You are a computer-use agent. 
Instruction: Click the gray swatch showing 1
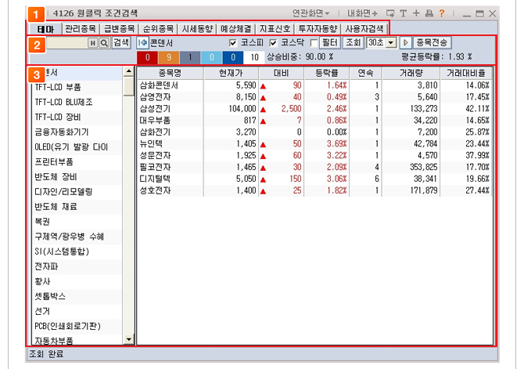[x=190, y=57]
